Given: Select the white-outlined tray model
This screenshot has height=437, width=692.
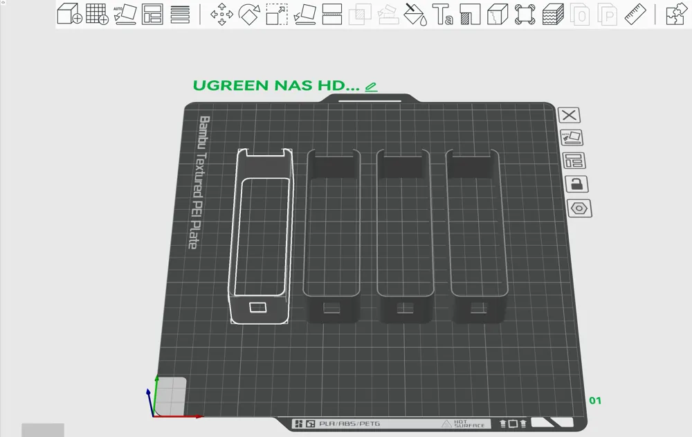Looking at the screenshot, I should pos(261,236).
